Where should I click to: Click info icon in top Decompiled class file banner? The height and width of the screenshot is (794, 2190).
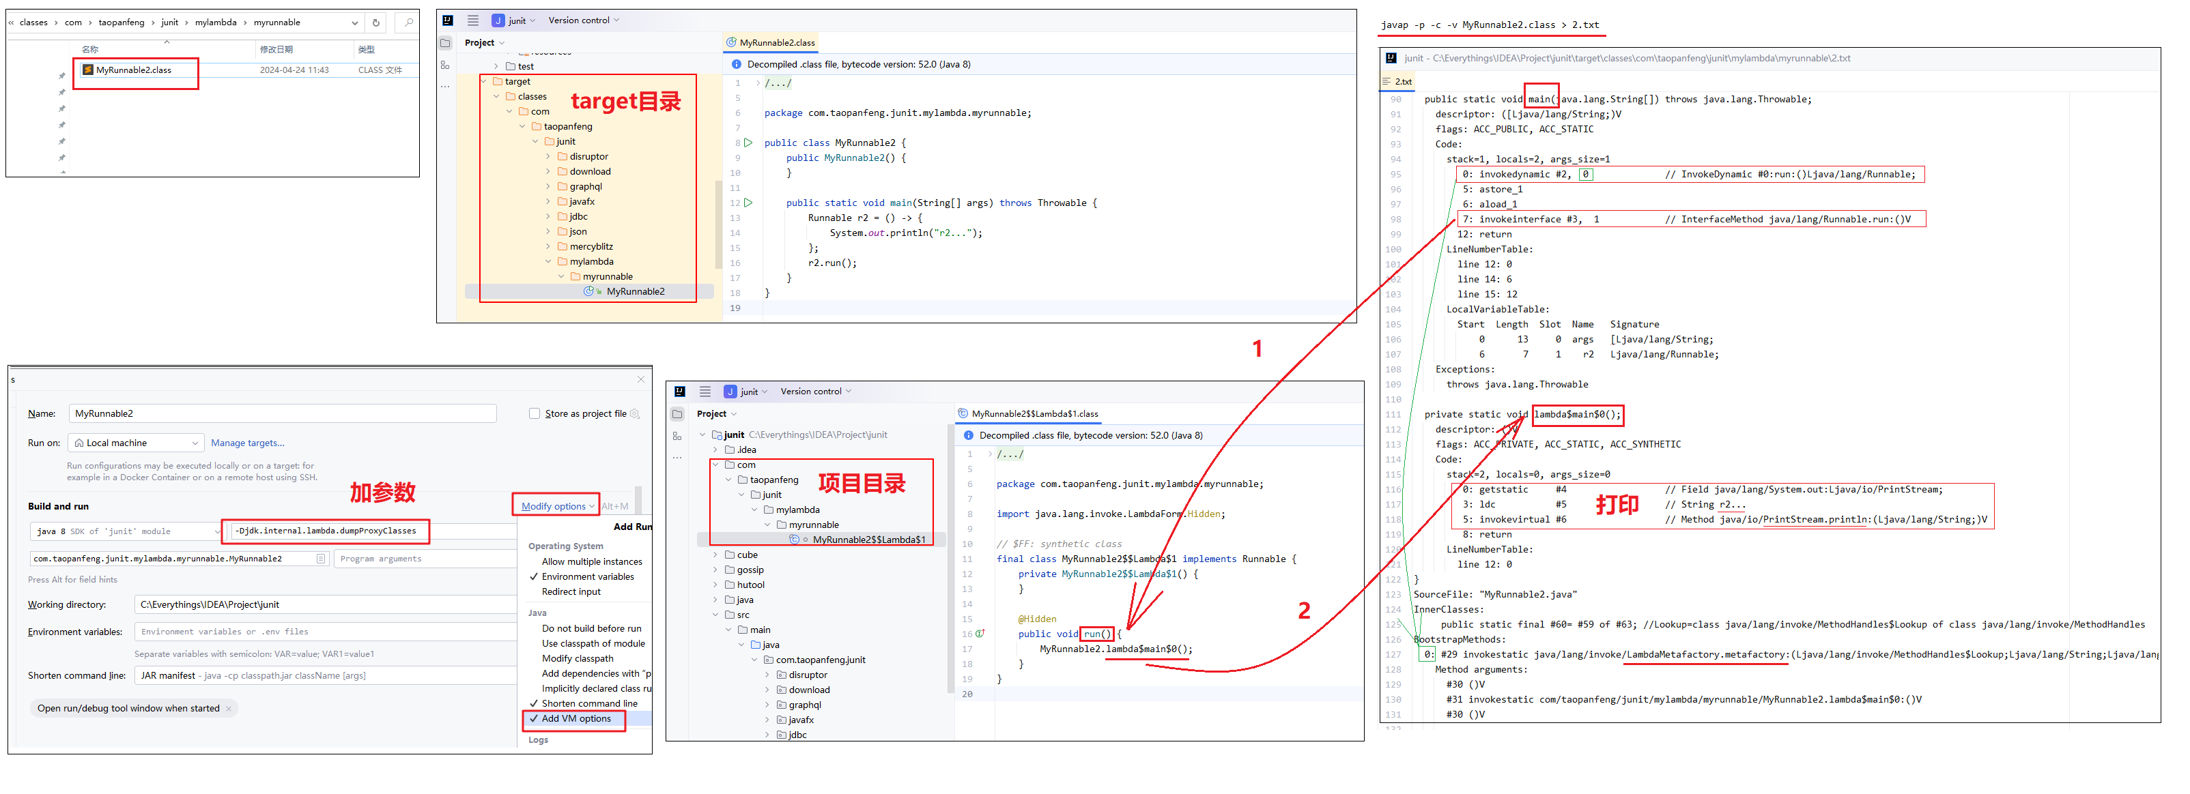tap(736, 65)
